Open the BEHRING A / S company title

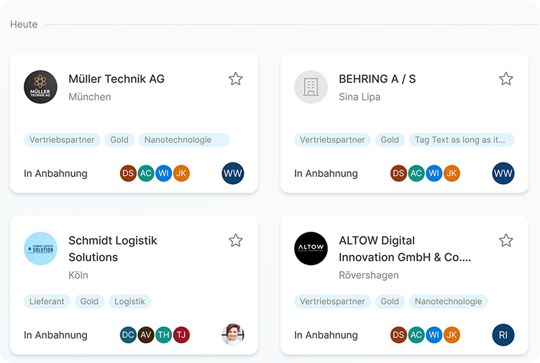click(377, 79)
